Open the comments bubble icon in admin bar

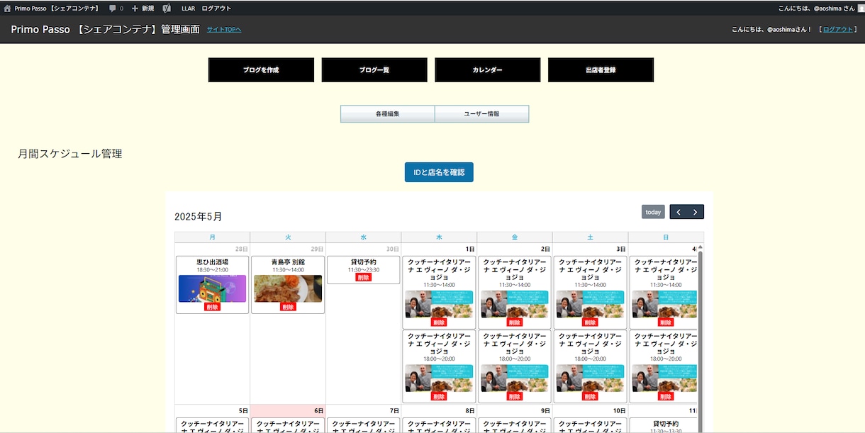112,9
